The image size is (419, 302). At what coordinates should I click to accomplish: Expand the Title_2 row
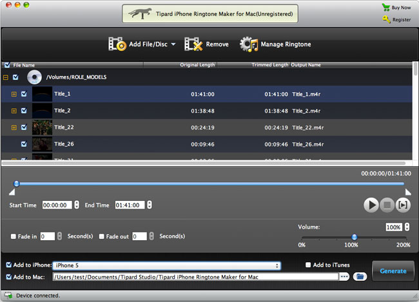click(14, 111)
